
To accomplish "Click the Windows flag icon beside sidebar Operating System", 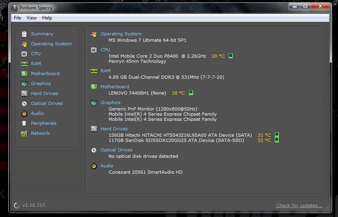I will (24, 44).
